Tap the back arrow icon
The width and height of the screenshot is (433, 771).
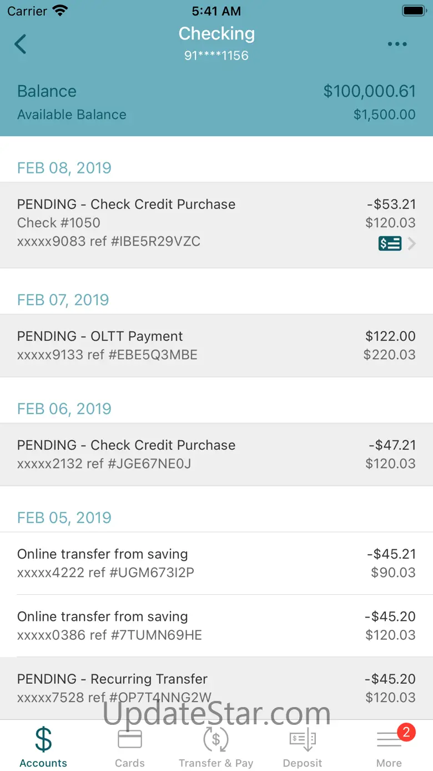click(21, 44)
